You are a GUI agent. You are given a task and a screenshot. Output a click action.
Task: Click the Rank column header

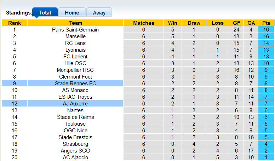(15, 23)
